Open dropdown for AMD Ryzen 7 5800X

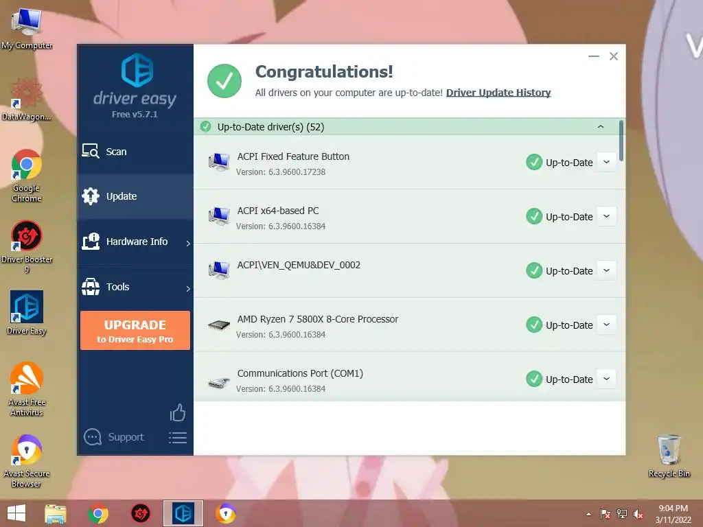click(606, 325)
